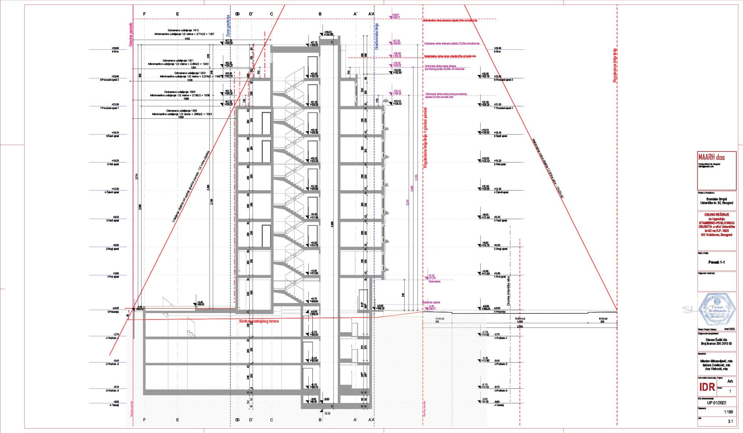Click the vertical 'Granica parcele' magenta label at top
The height and width of the screenshot is (433, 743).
[x=131, y=34]
